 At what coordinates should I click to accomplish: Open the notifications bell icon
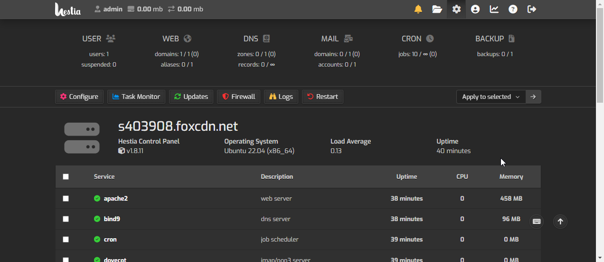click(418, 9)
